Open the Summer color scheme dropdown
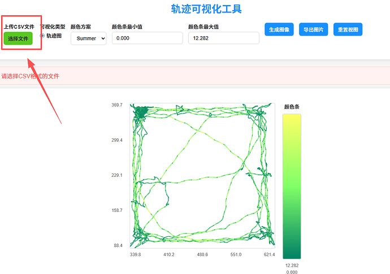The image size is (390, 274). pyautogui.click(x=88, y=38)
